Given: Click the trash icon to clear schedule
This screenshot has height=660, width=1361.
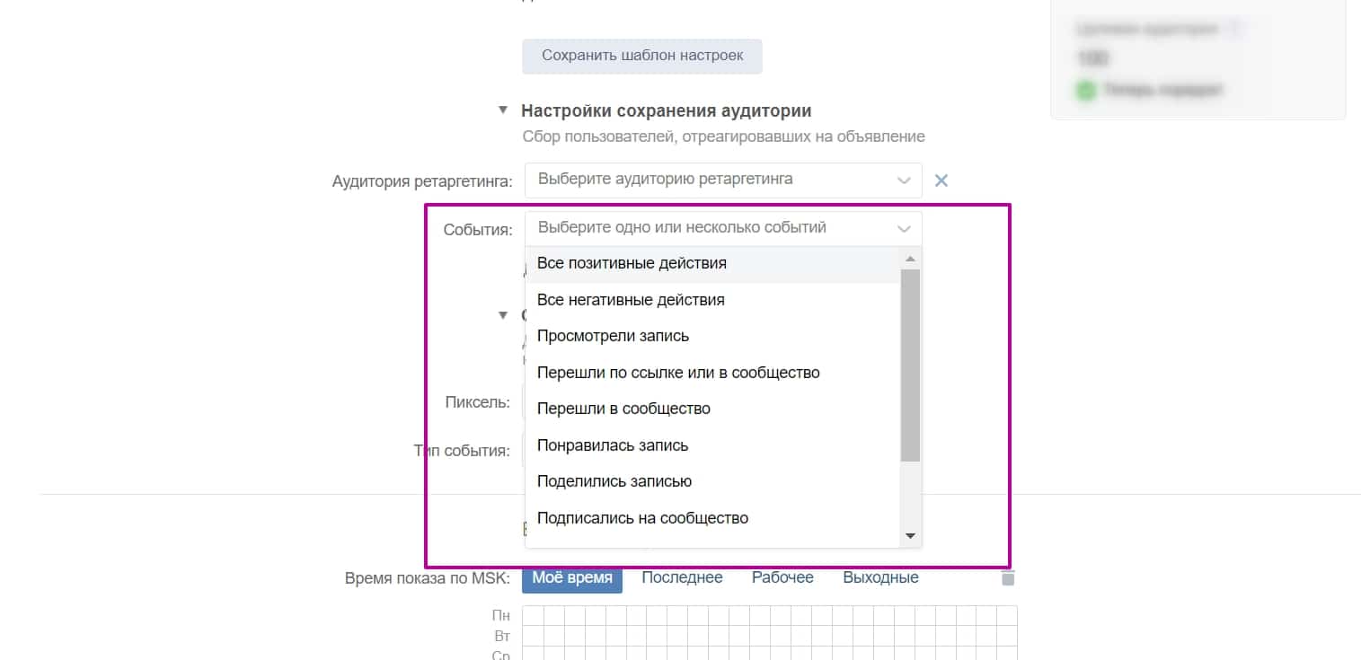Looking at the screenshot, I should click(x=1008, y=577).
